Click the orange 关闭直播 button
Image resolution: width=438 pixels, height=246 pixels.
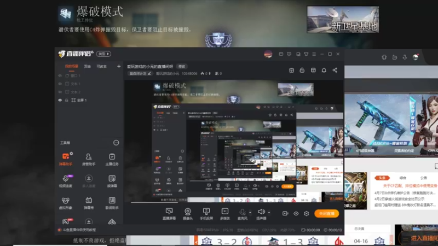tap(326, 213)
